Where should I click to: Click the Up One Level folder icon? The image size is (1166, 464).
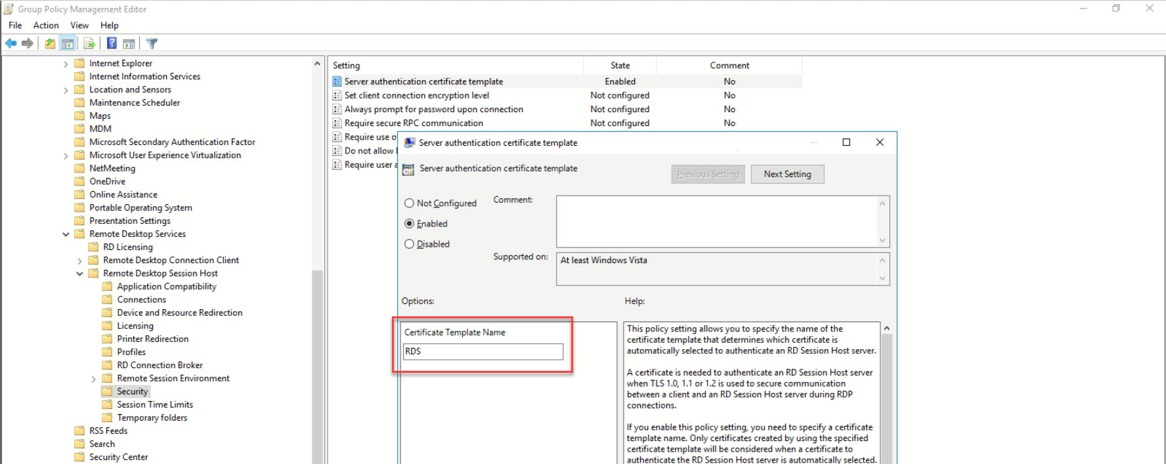click(x=50, y=43)
